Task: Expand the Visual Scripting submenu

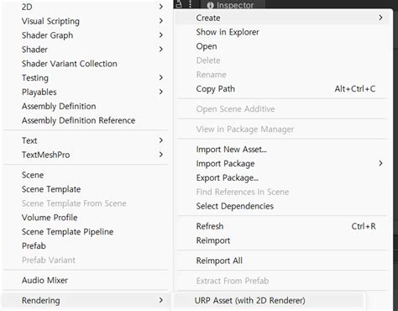Action: click(86, 21)
